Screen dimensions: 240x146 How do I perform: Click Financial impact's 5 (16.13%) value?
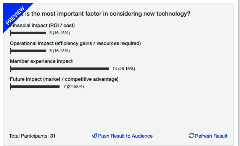coord(60,33)
